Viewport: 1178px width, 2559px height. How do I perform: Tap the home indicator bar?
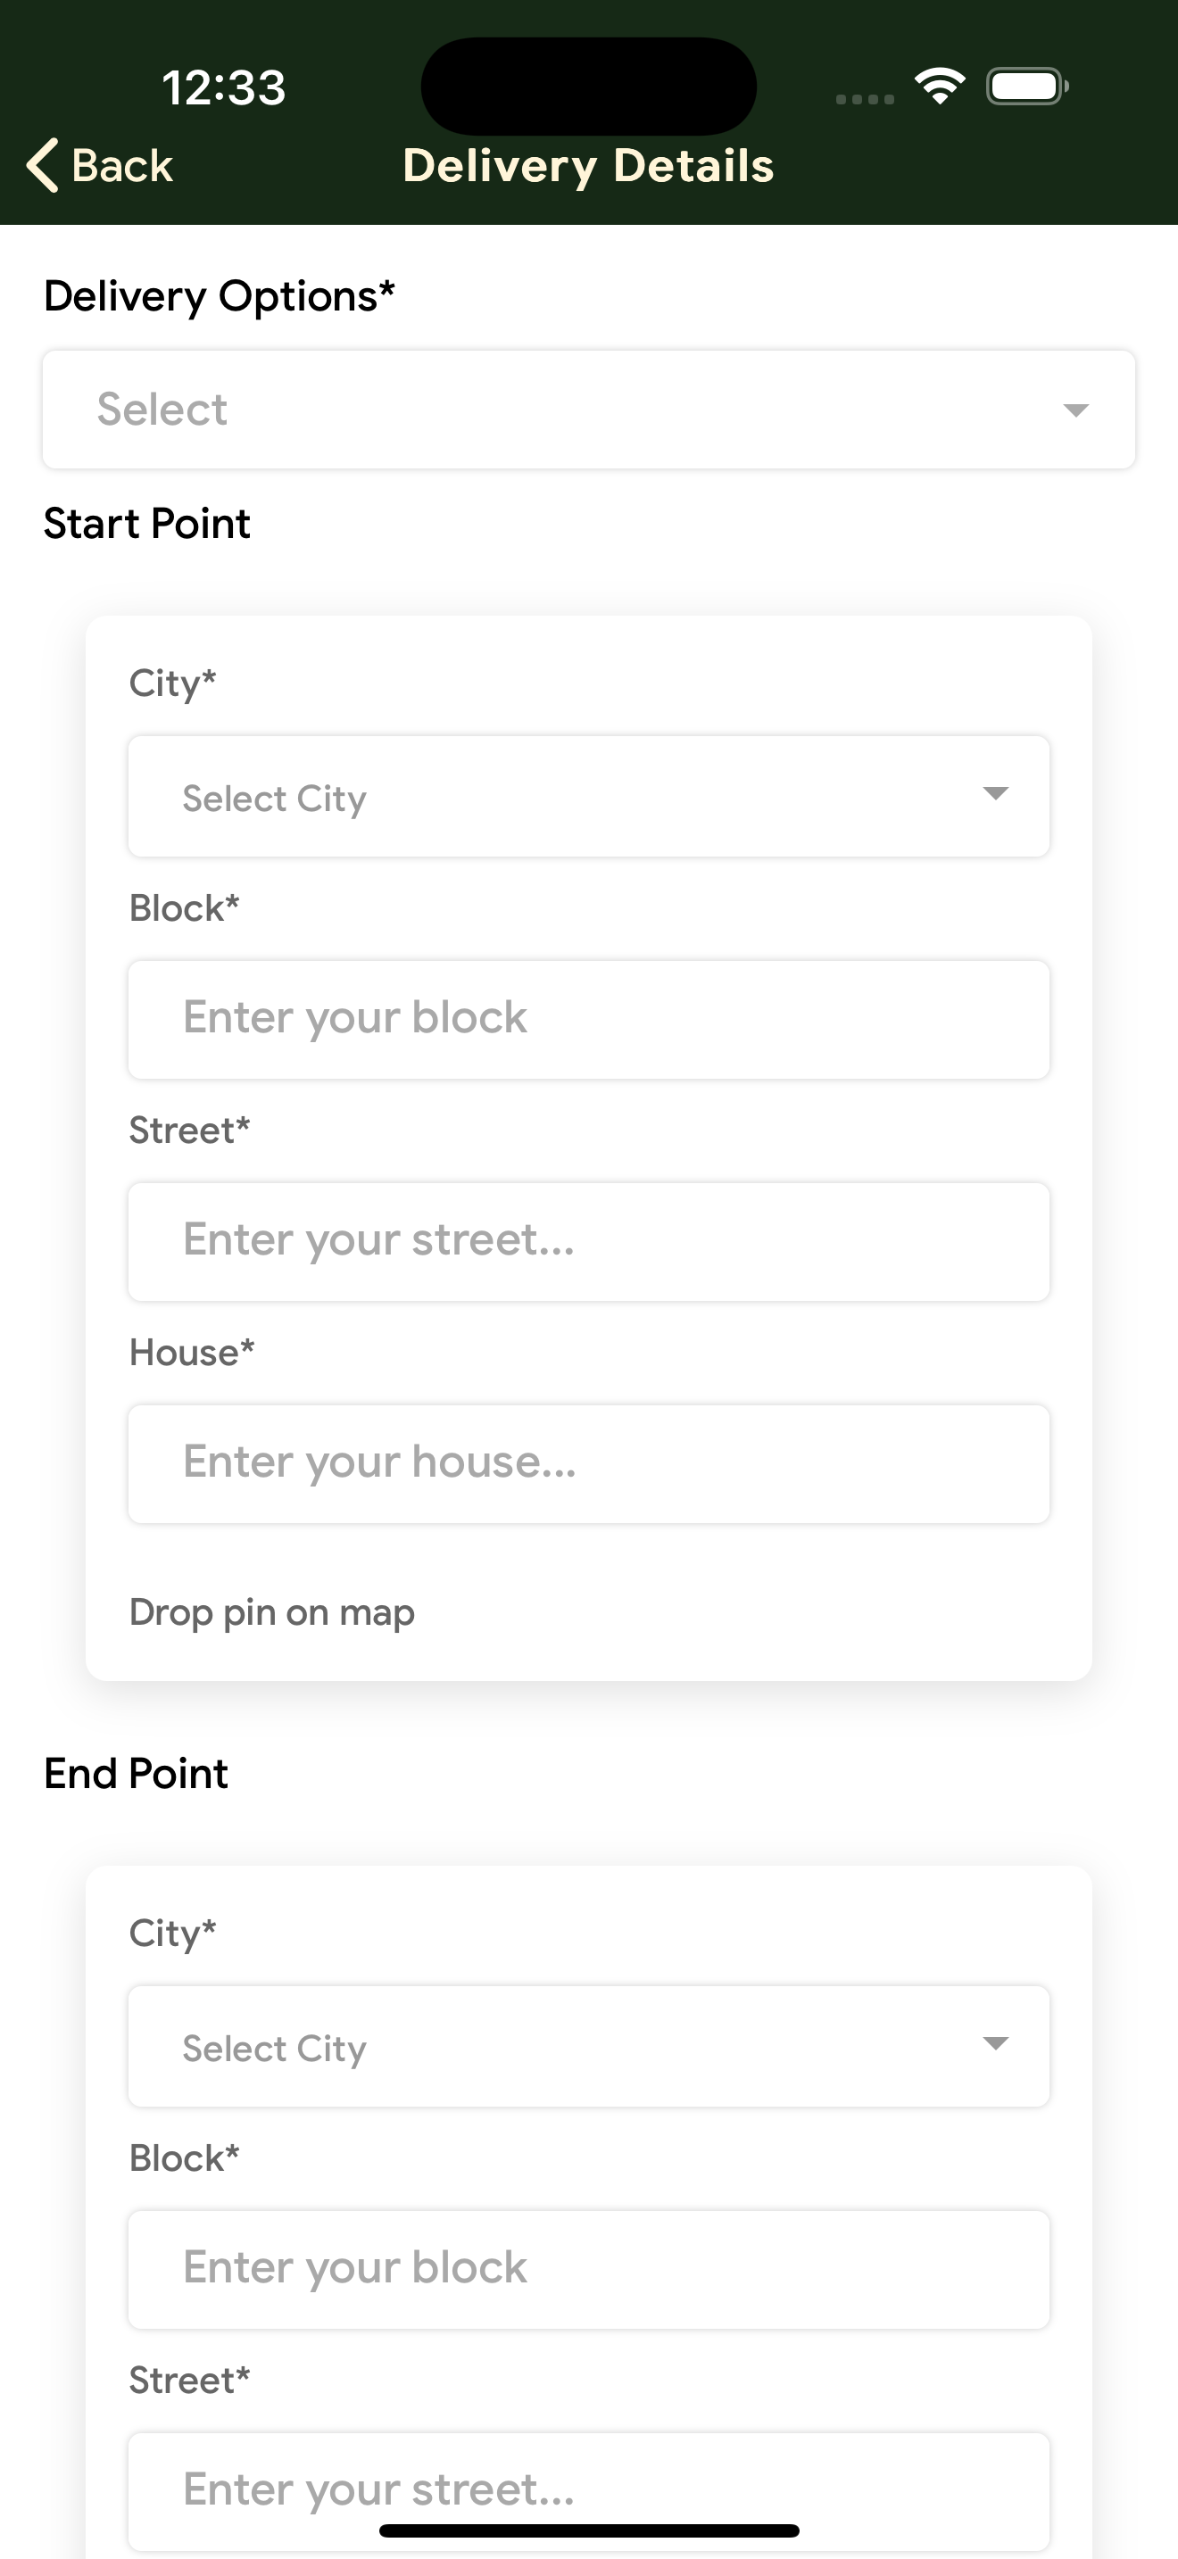[588, 2530]
